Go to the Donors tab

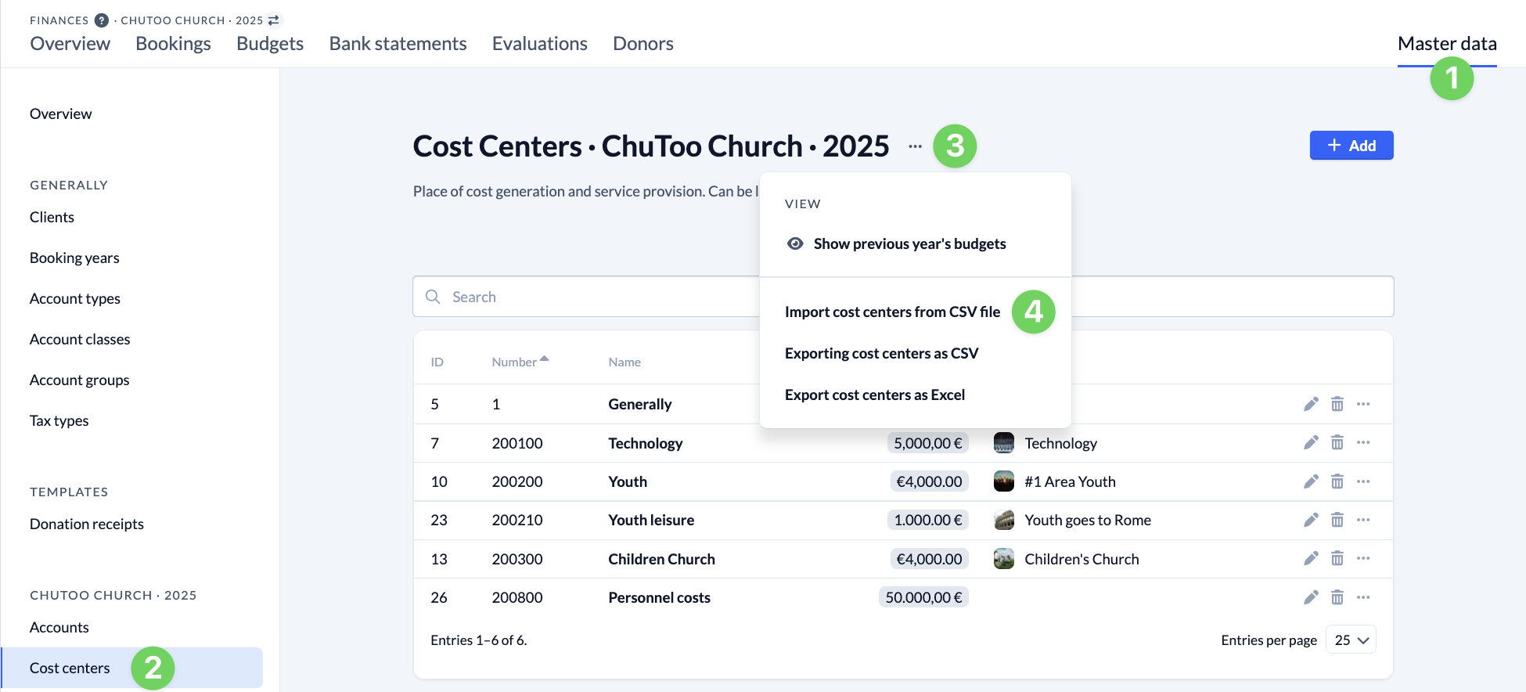(643, 44)
